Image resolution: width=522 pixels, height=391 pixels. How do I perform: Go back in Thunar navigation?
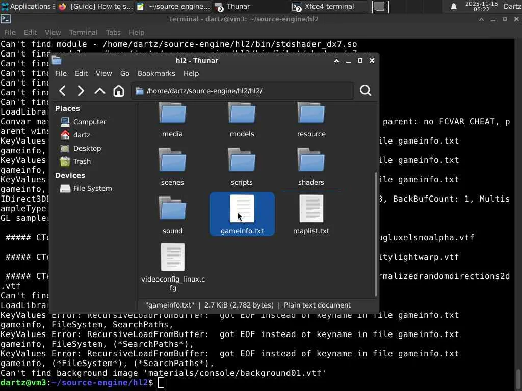tap(62, 91)
